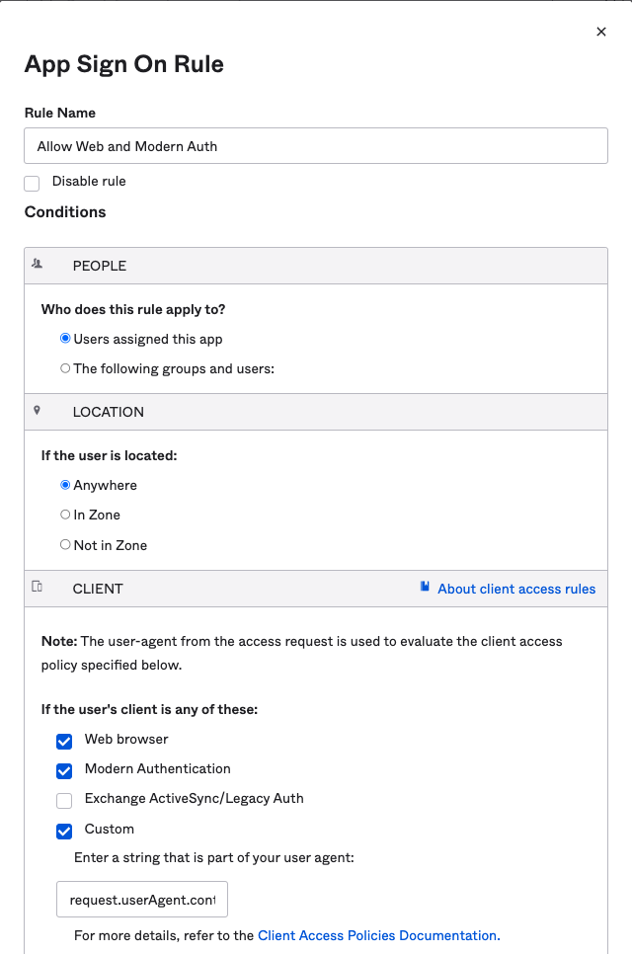The width and height of the screenshot is (632, 954).
Task: Click the Rule Name text field
Action: pyautogui.click(x=316, y=145)
